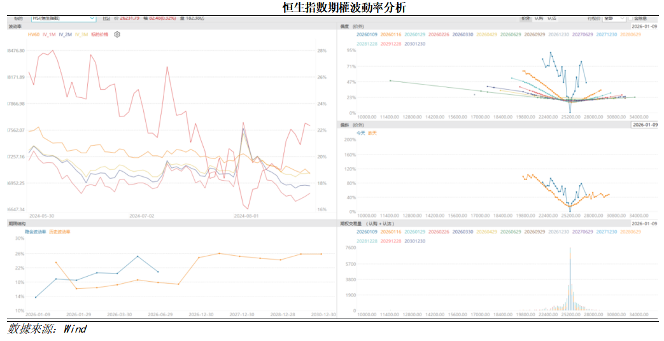The image size is (664, 341).
Task: Switch to the 认购 tab
Action: pyautogui.click(x=539, y=19)
